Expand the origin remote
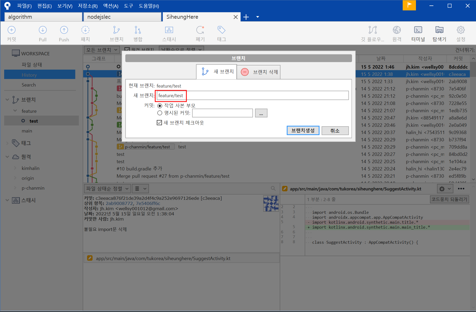This screenshot has width=476, height=312. click(15, 178)
